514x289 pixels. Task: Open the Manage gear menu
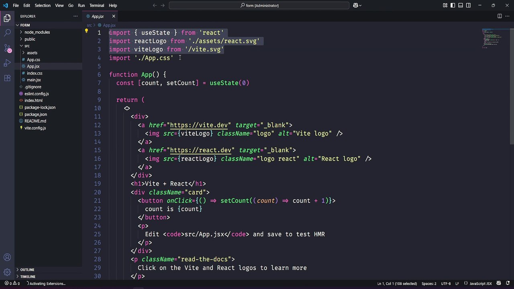point(7,273)
